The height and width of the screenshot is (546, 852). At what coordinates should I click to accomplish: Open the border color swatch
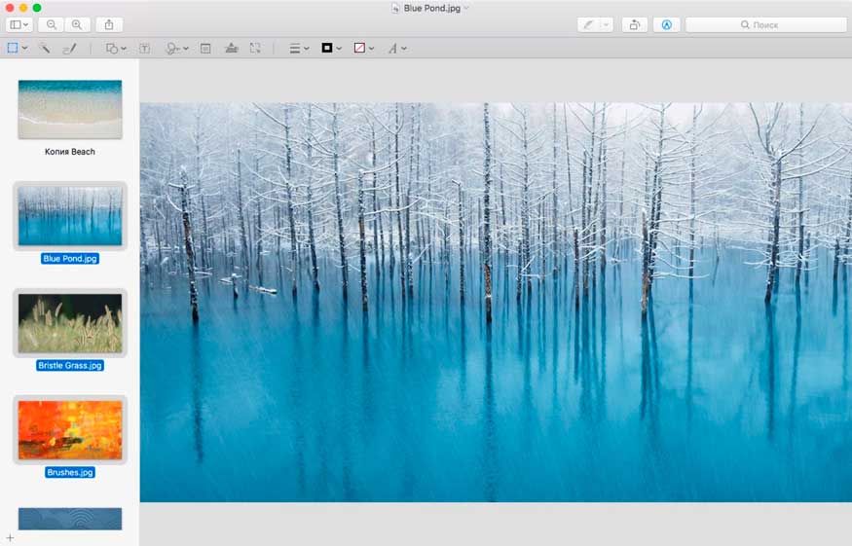click(x=331, y=49)
